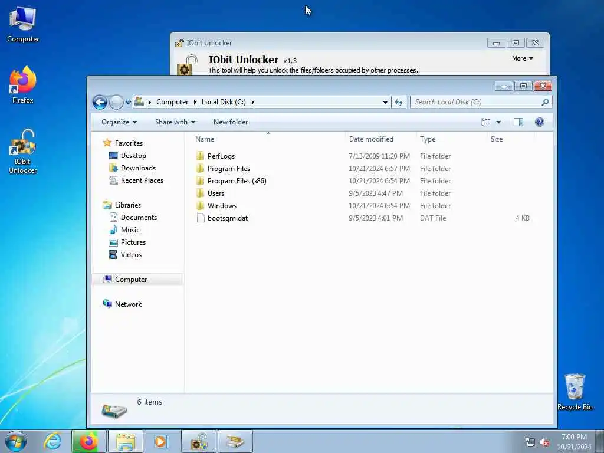Open the Pictures library
Viewport: 604px width, 453px height.
click(x=133, y=242)
